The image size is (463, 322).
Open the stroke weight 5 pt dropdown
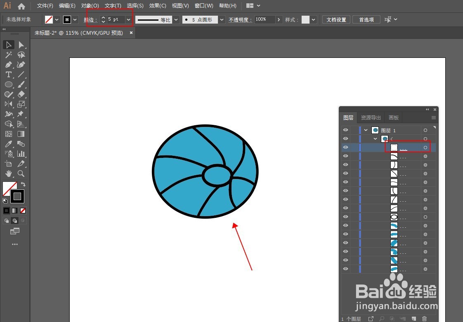coord(128,20)
